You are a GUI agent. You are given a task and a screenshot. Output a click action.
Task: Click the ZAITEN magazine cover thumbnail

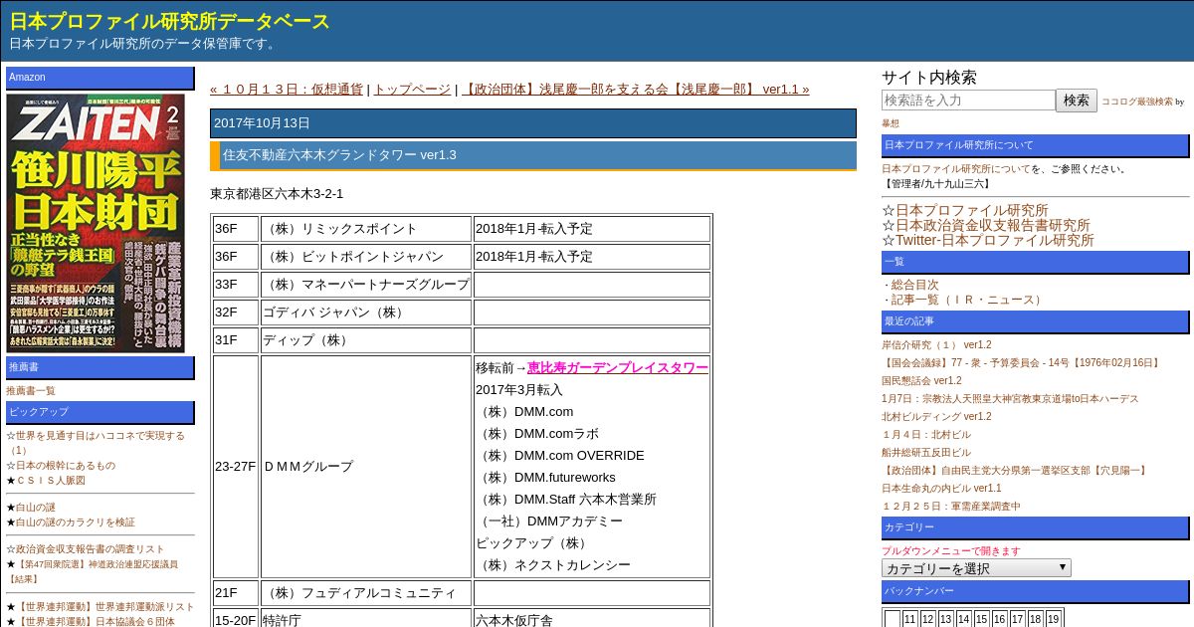96,223
